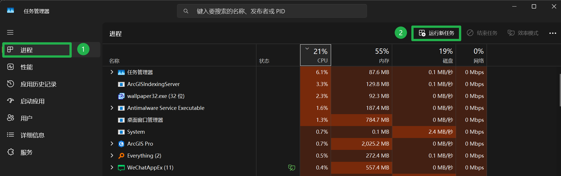Select the Services (服务) gear icon

[x=10, y=152]
